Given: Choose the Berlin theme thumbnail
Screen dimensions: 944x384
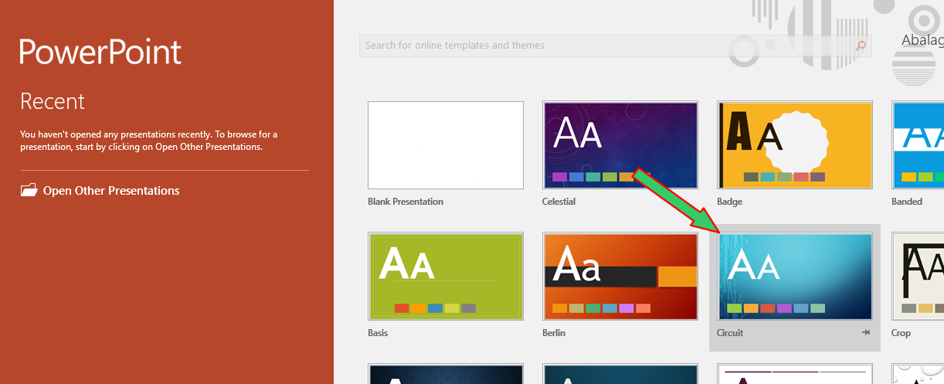Looking at the screenshot, I should click(x=620, y=277).
